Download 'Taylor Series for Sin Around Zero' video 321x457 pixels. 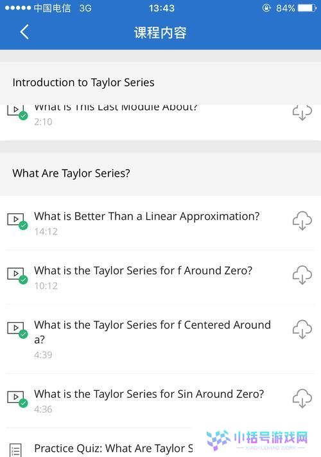302,398
